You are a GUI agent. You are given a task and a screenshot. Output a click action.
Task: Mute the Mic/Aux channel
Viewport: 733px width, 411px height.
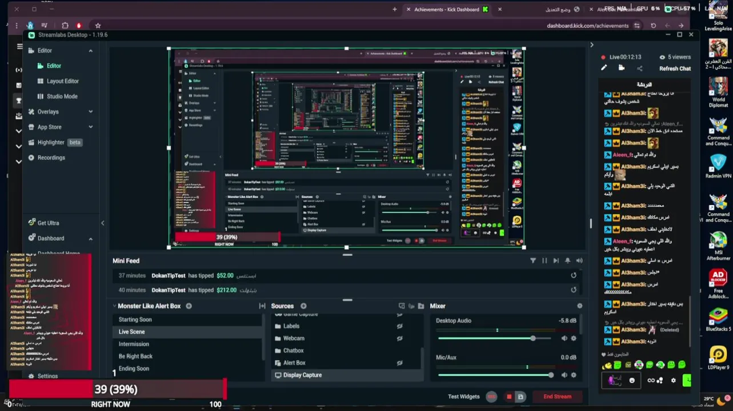[x=564, y=375]
